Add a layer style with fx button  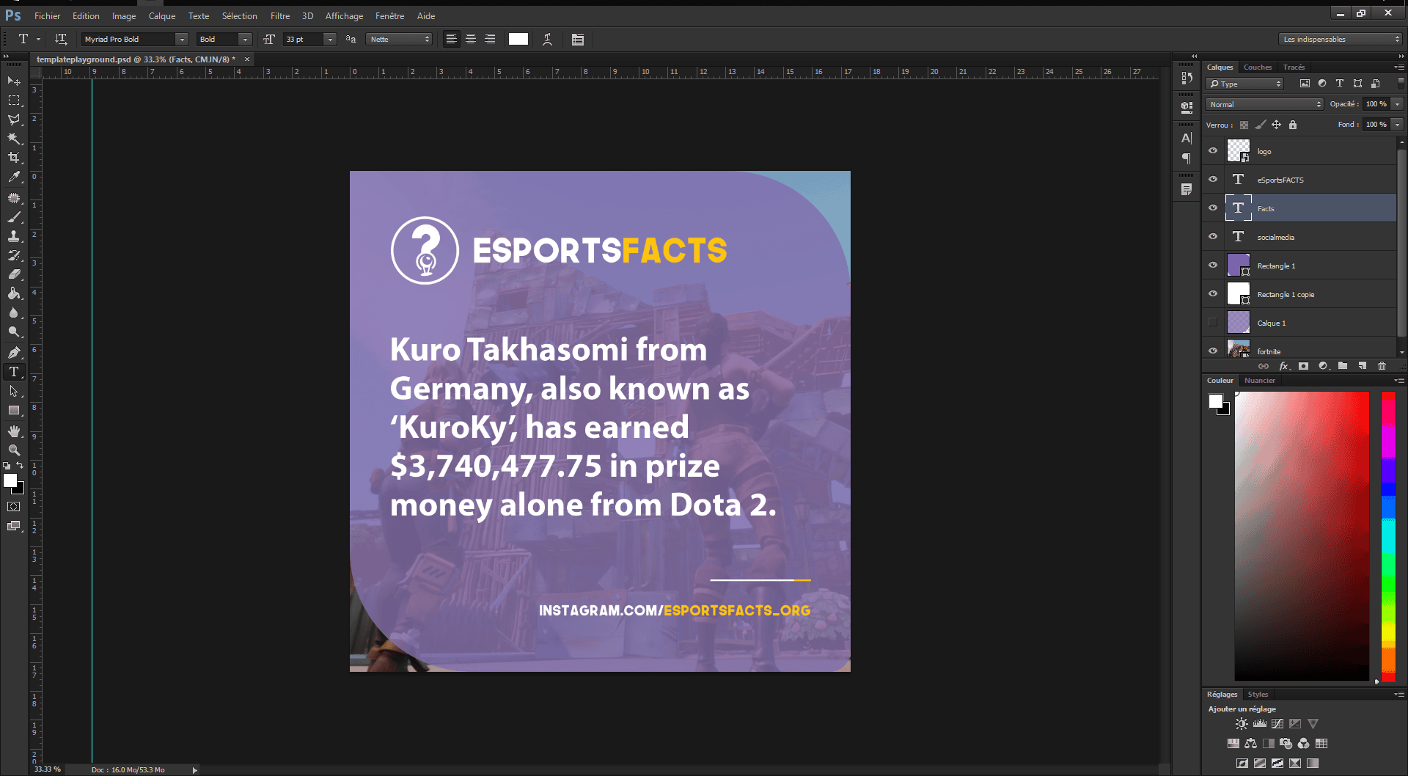pyautogui.click(x=1284, y=366)
